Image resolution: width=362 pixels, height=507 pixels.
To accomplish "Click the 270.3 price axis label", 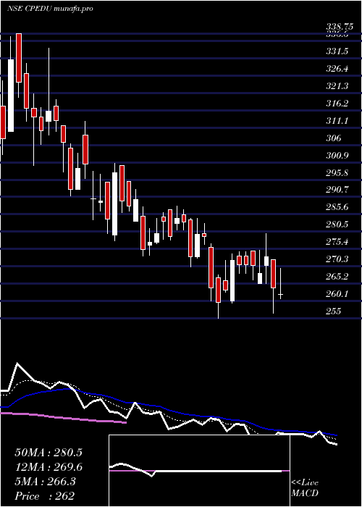I will [337, 259].
